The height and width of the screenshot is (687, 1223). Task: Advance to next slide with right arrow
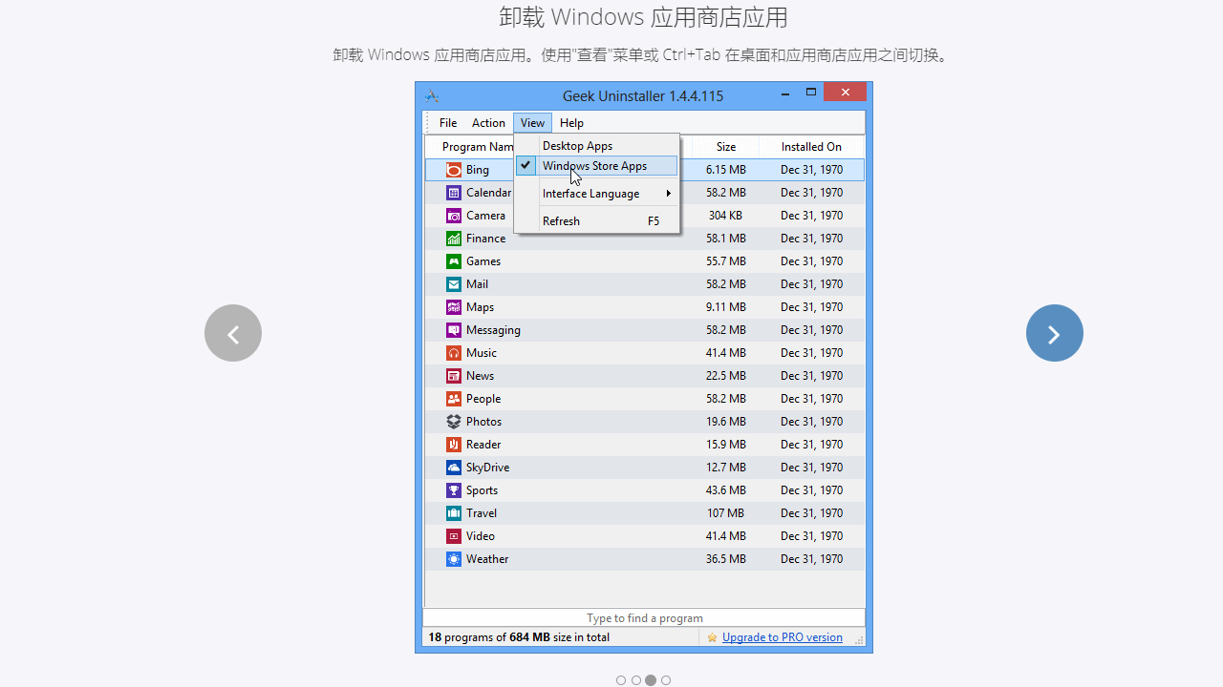pos(1054,332)
